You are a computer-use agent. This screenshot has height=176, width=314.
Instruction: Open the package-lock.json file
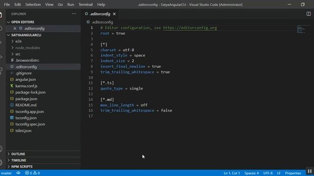tap(30, 92)
